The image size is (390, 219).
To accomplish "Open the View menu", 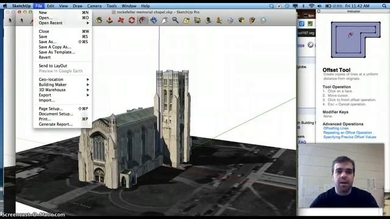I will coord(63,5).
